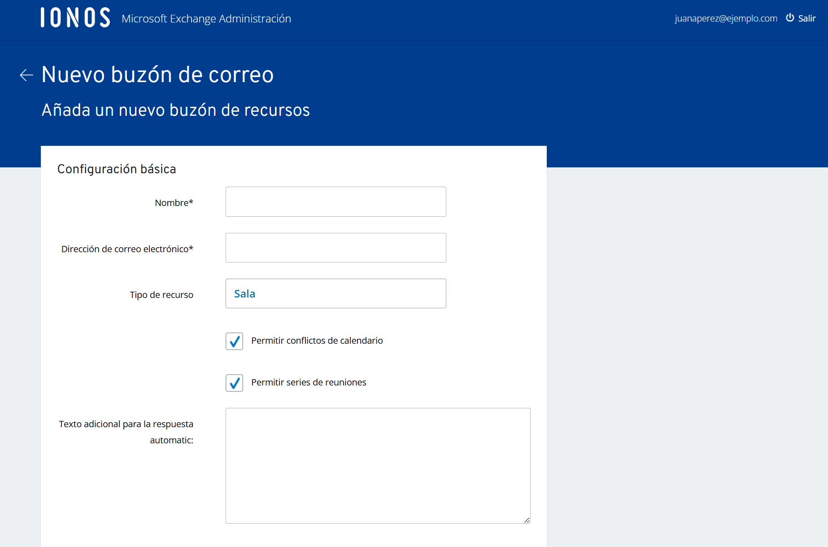828x547 pixels.
Task: Click the power icon next to Salir
Action: coord(789,18)
